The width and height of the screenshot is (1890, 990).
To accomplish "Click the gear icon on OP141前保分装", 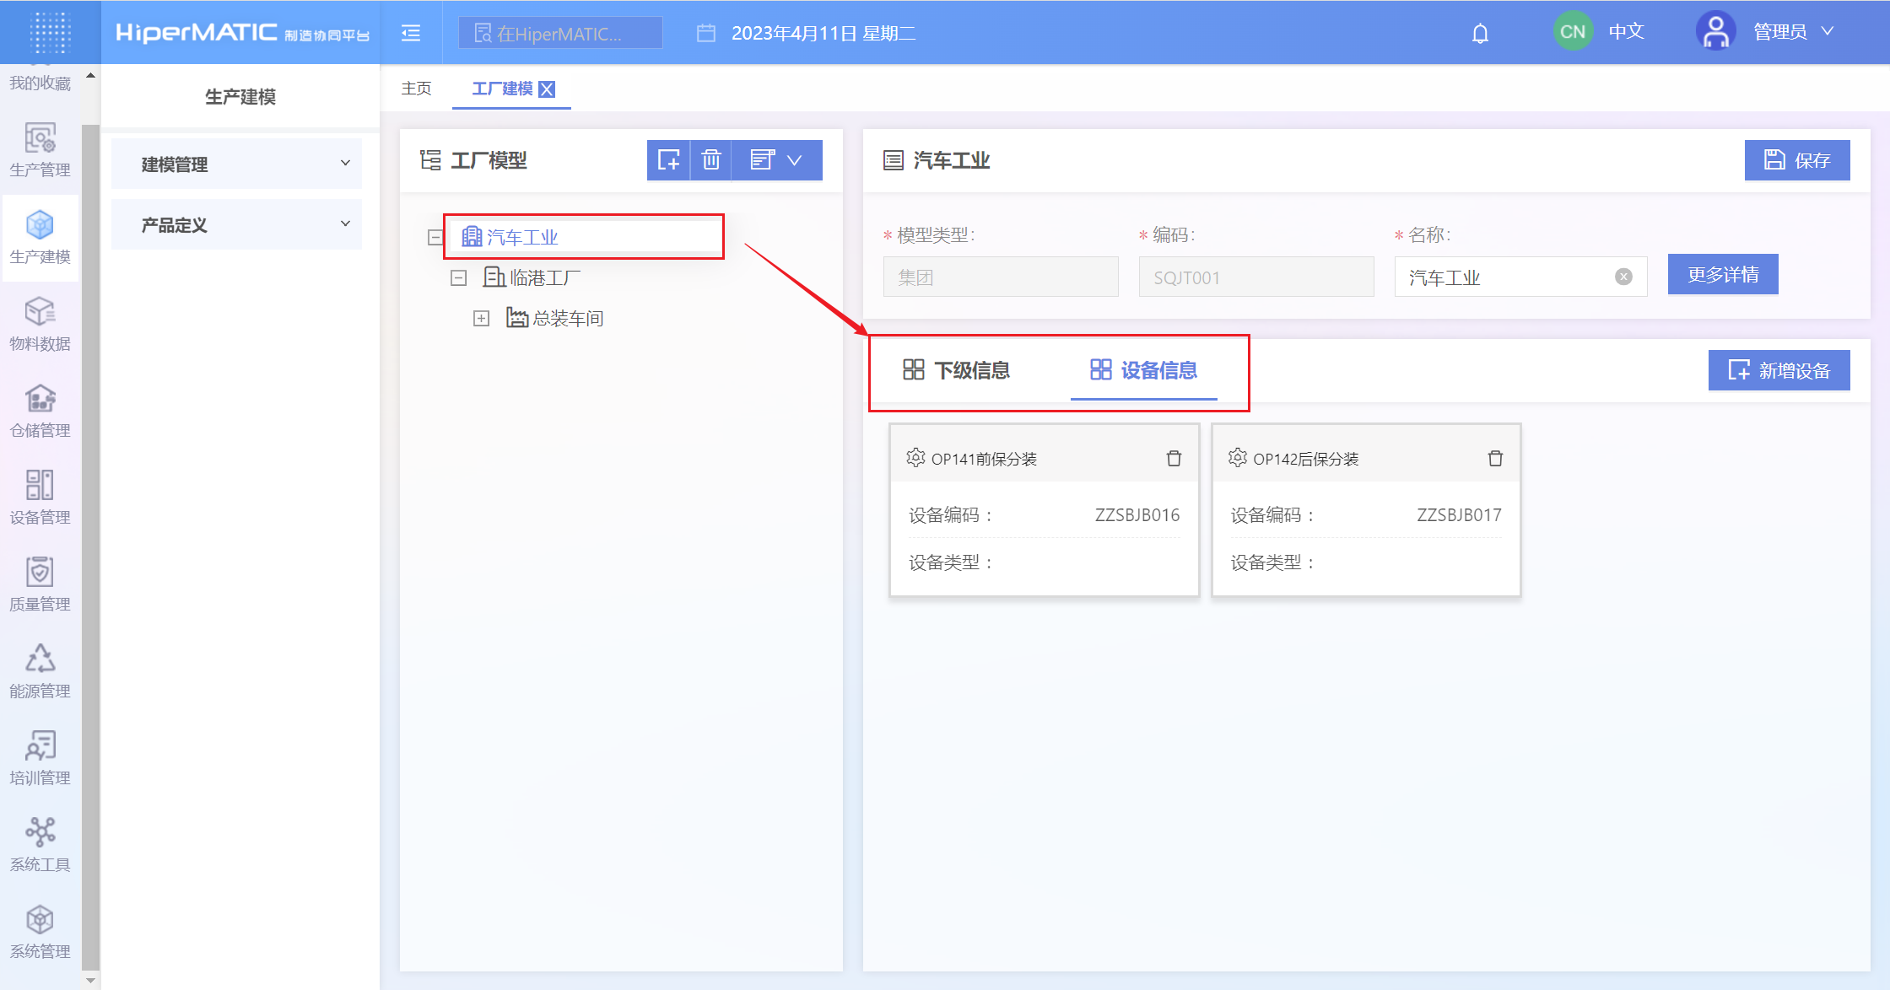I will tap(915, 458).
